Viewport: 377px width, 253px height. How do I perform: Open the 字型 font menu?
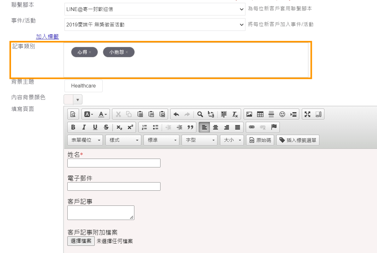(199, 140)
